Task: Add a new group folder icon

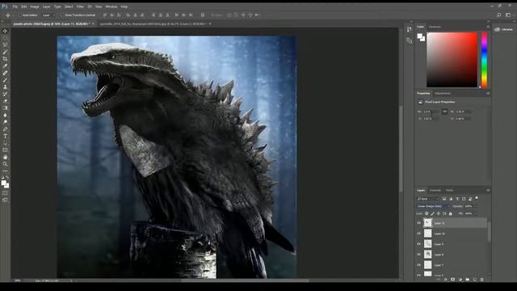Action: click(468, 280)
